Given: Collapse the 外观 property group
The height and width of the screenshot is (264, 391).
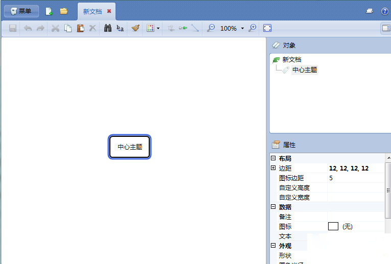Looking at the screenshot, I should click(273, 246).
